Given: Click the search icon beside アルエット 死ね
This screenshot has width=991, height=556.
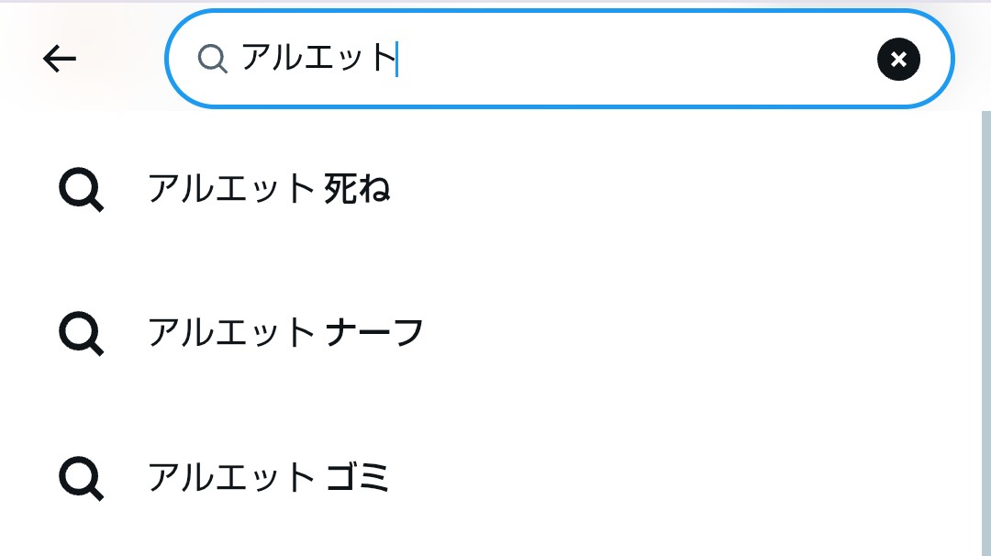Looking at the screenshot, I should [x=81, y=190].
